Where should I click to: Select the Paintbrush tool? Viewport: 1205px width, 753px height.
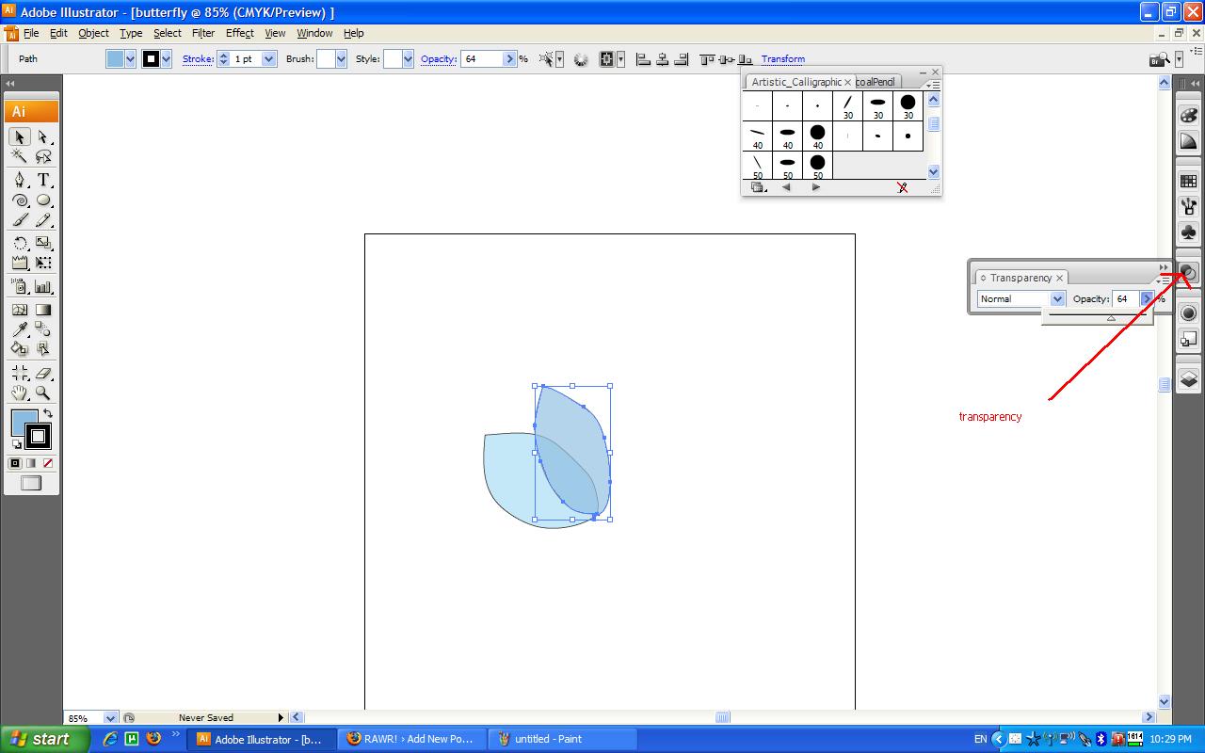[20, 220]
